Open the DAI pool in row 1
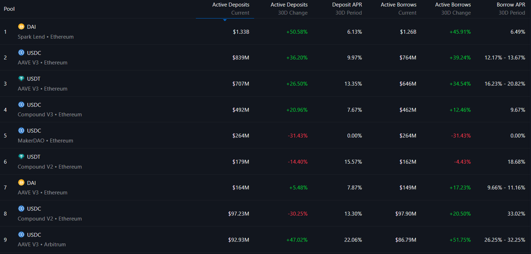This screenshot has height=254, width=531. pyautogui.click(x=31, y=27)
